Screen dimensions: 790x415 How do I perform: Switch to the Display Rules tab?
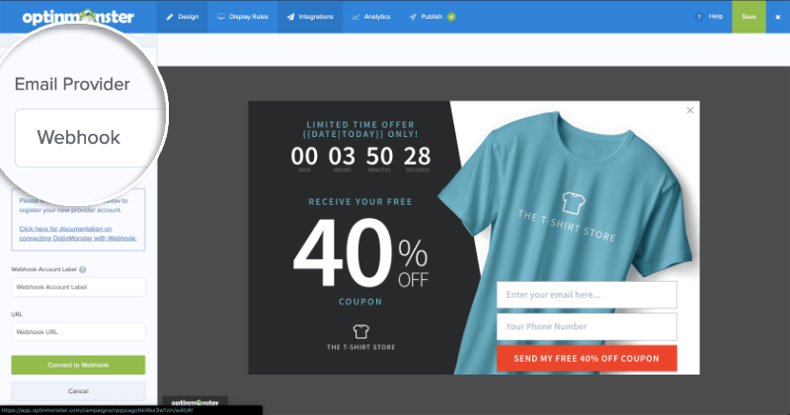pos(242,17)
